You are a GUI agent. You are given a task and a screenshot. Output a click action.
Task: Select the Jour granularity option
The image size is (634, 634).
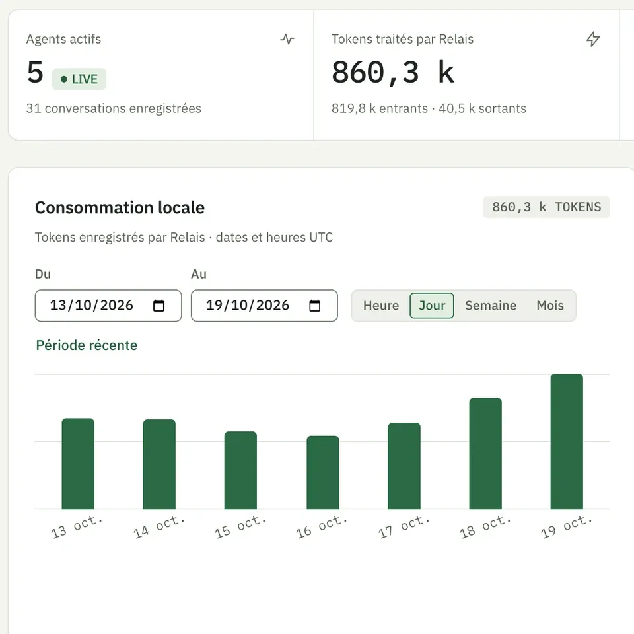[x=431, y=306]
